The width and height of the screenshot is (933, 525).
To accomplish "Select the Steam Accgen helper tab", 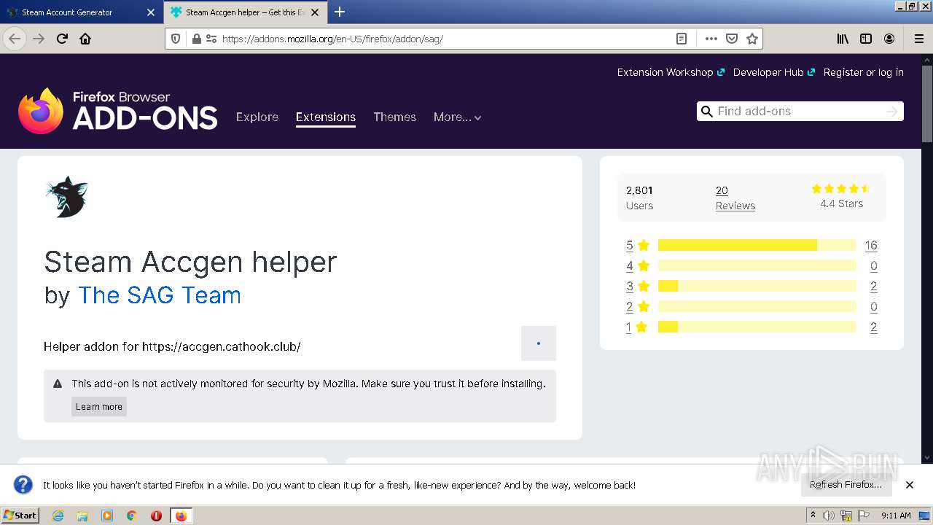I will click(245, 12).
